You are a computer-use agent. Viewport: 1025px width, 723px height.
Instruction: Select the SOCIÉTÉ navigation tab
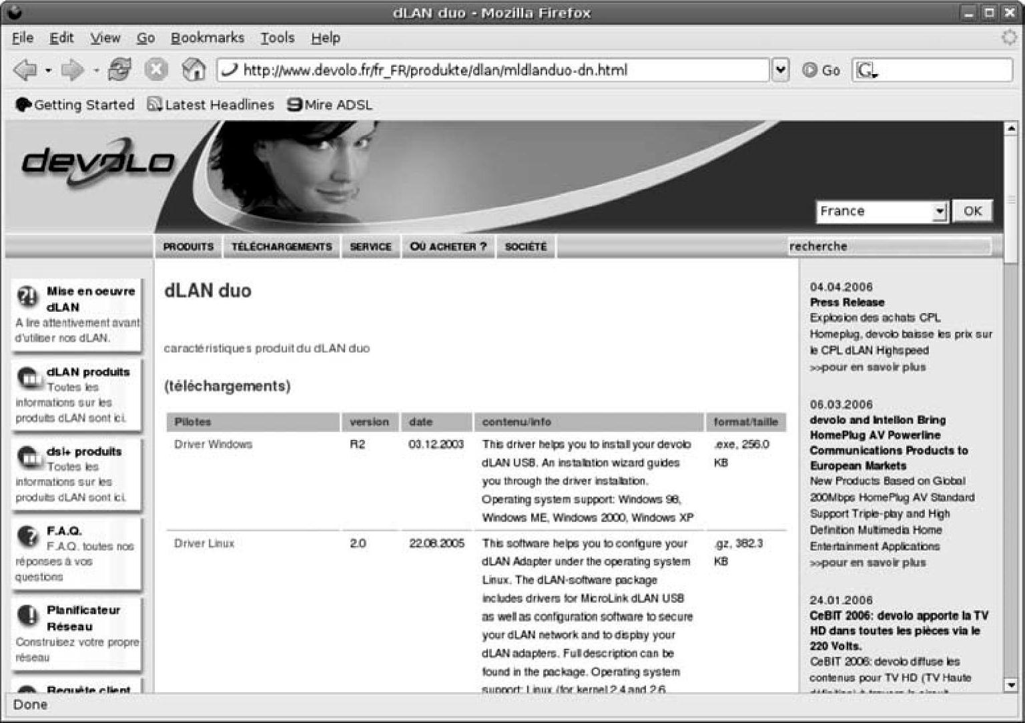pos(526,246)
